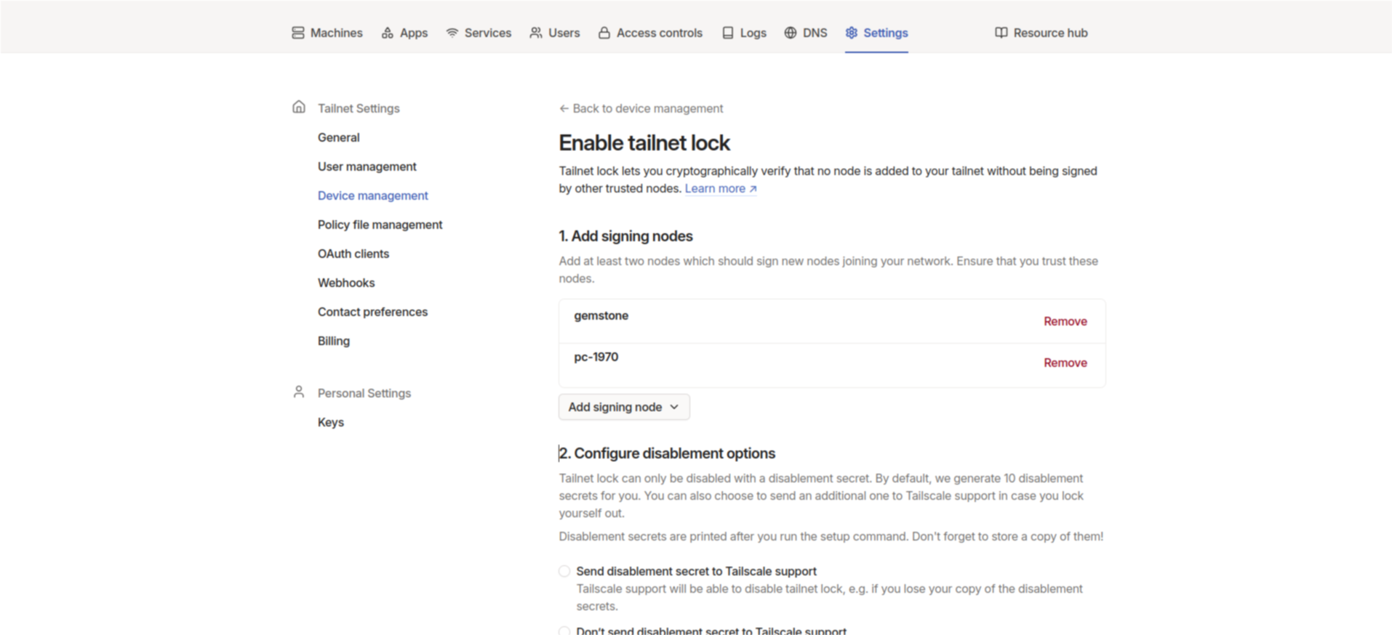Open the DNS tab
Viewport: 1392px width, 635px height.
coord(806,33)
